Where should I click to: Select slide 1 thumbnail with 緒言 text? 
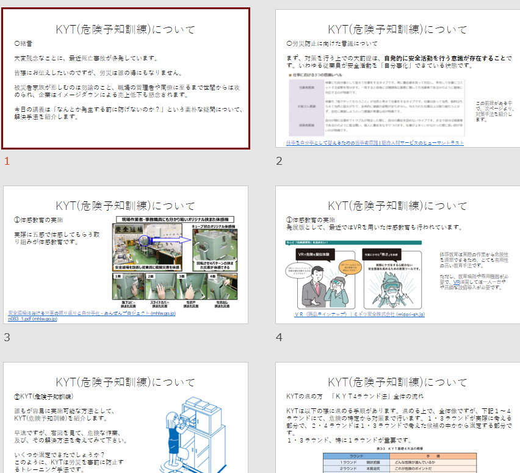pyautogui.click(x=126, y=79)
